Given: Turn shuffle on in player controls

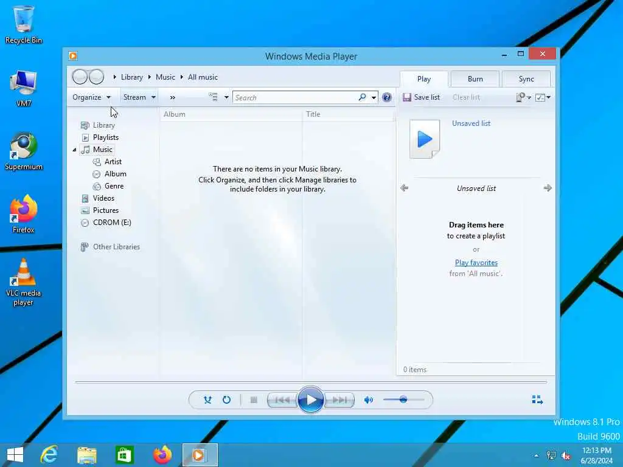Looking at the screenshot, I should (x=207, y=400).
